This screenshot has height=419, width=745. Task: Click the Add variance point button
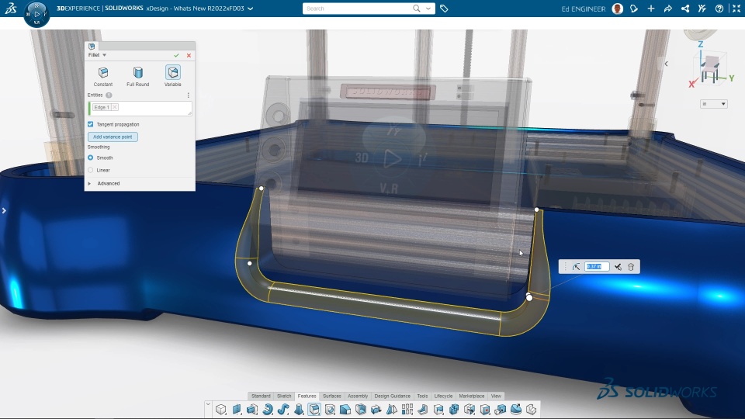pos(113,137)
